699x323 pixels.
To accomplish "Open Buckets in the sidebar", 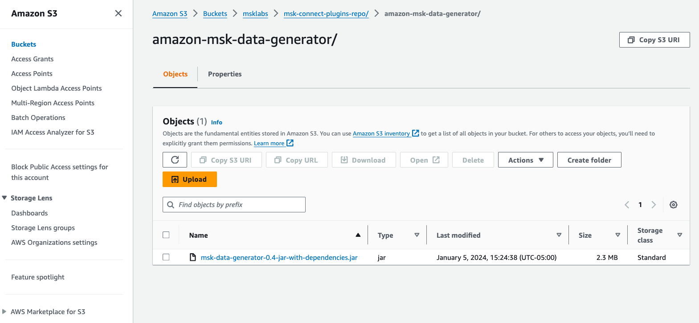I will click(24, 44).
